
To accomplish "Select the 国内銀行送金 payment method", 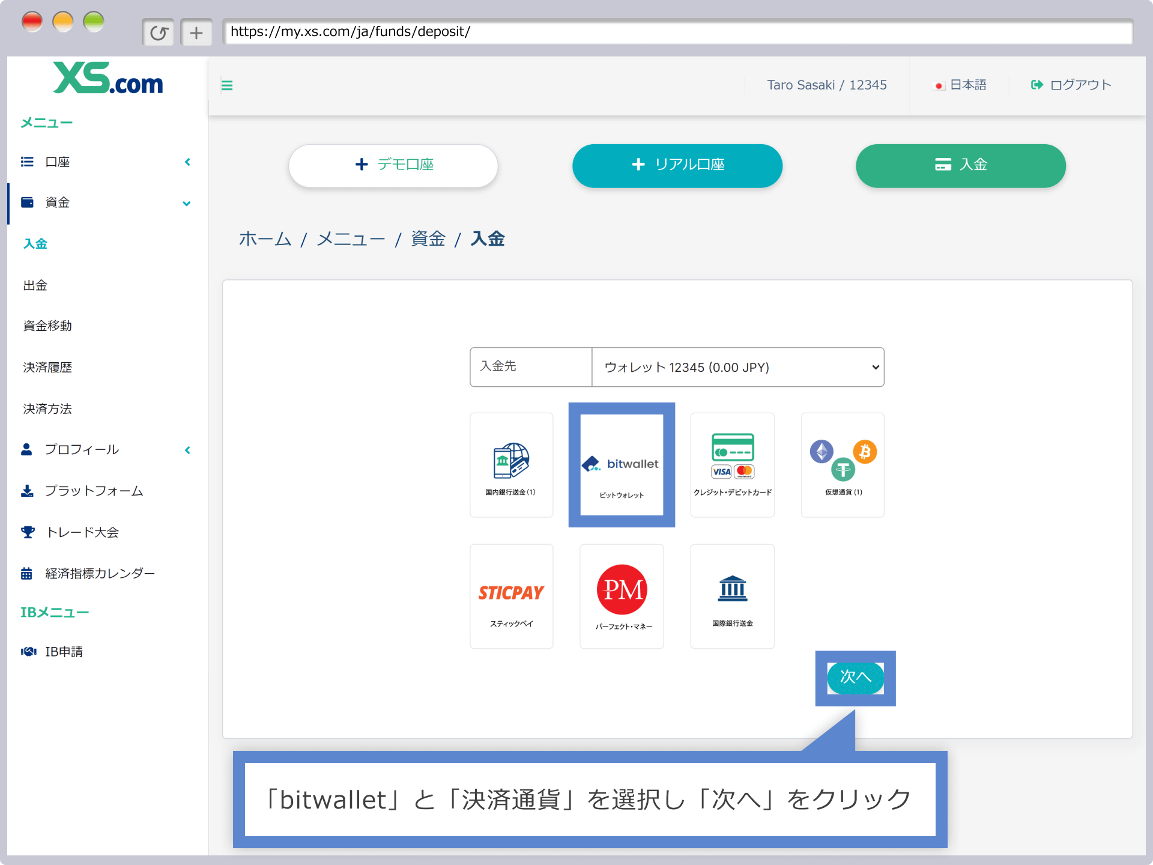I will pyautogui.click(x=511, y=464).
